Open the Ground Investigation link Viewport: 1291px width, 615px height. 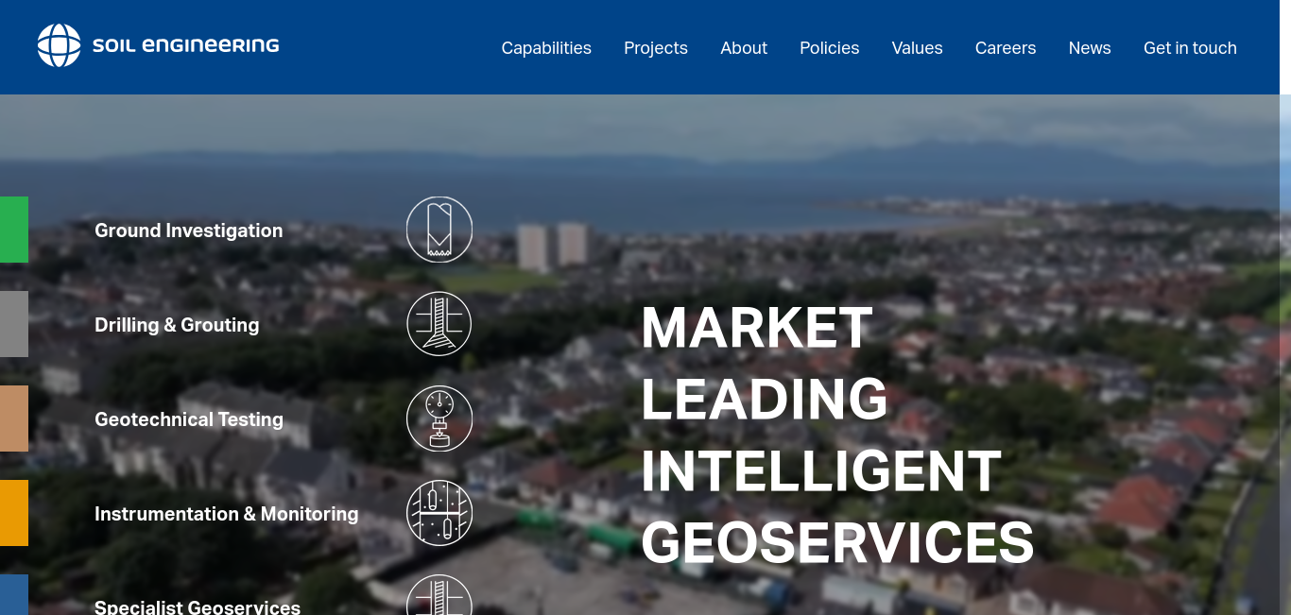point(189,231)
